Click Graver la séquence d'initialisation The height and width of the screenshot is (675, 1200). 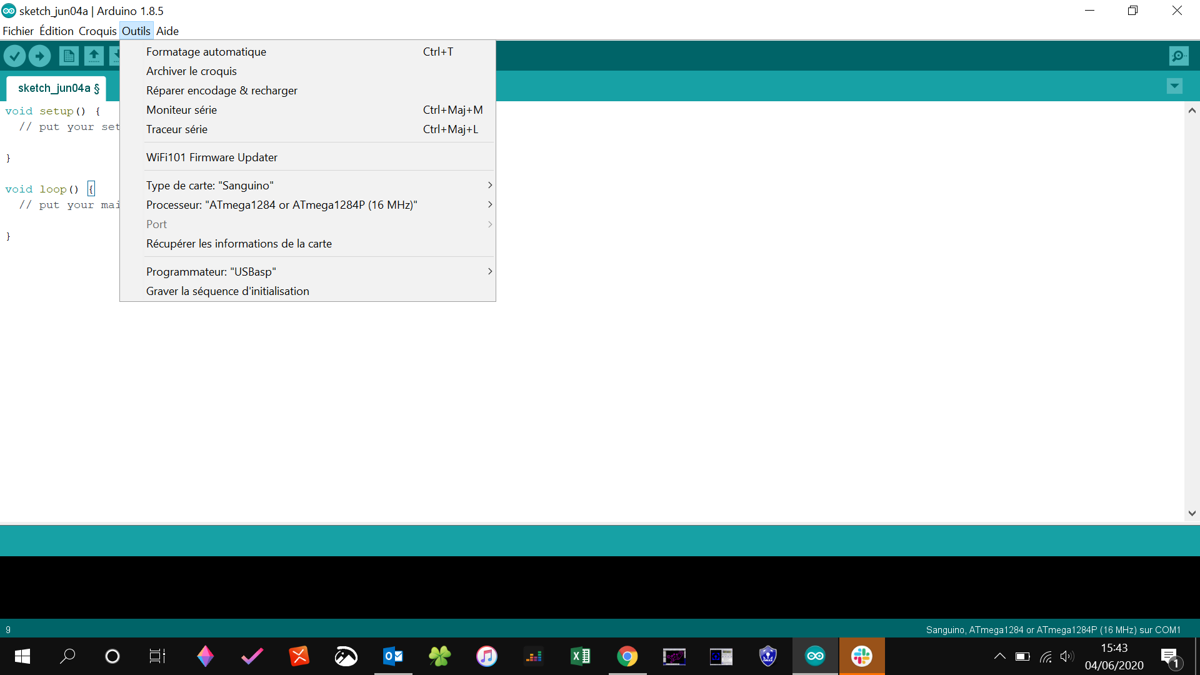pos(227,291)
